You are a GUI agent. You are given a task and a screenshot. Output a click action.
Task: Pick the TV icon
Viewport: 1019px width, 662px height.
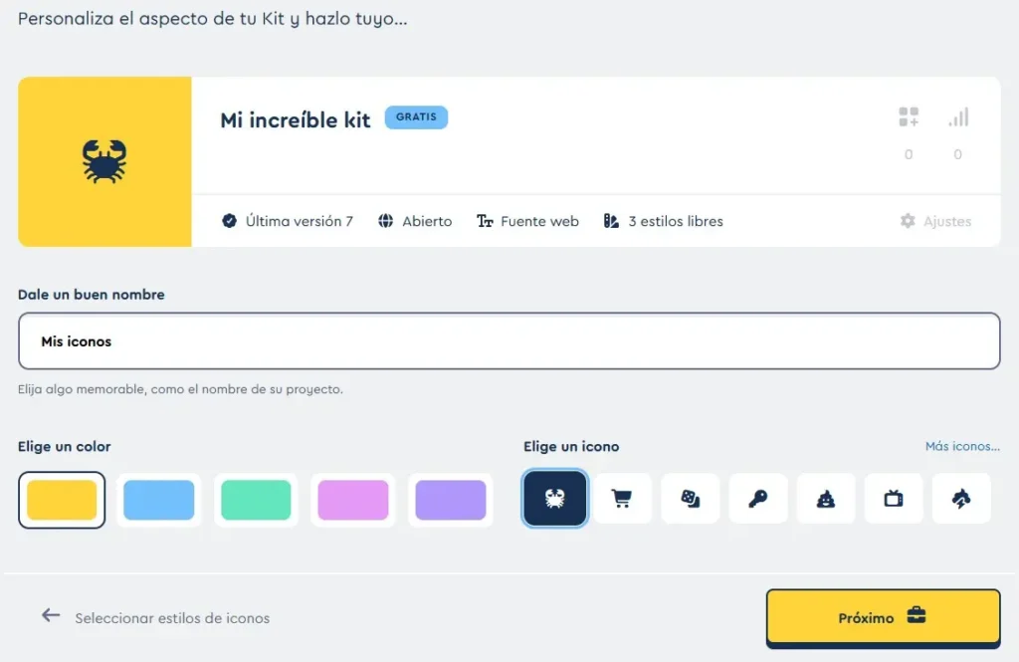point(894,499)
